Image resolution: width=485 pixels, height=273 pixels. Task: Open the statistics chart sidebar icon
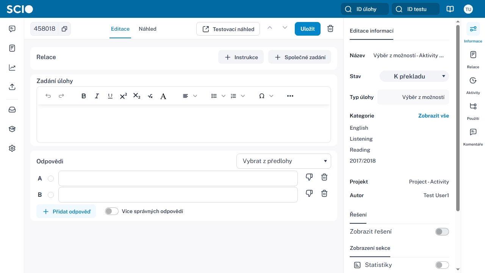12,67
